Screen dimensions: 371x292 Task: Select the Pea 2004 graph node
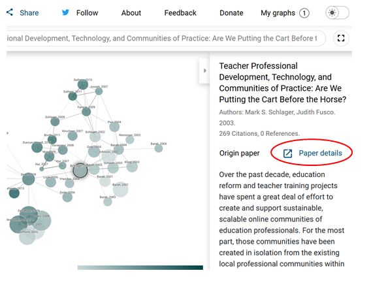coord(114,127)
